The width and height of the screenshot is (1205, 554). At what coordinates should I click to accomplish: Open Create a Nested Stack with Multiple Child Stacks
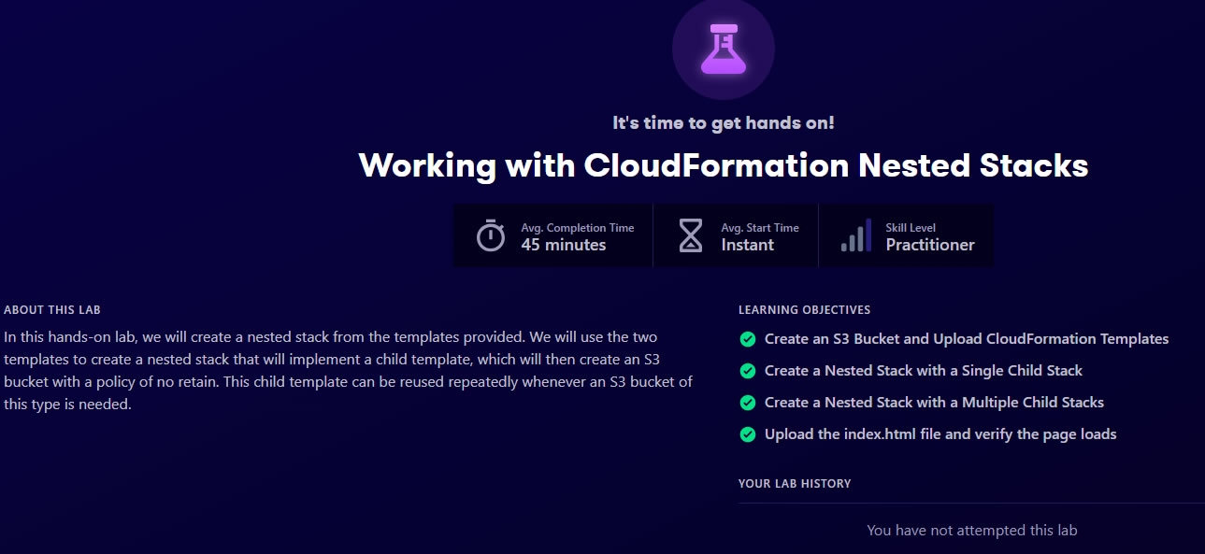pyautogui.click(x=934, y=403)
